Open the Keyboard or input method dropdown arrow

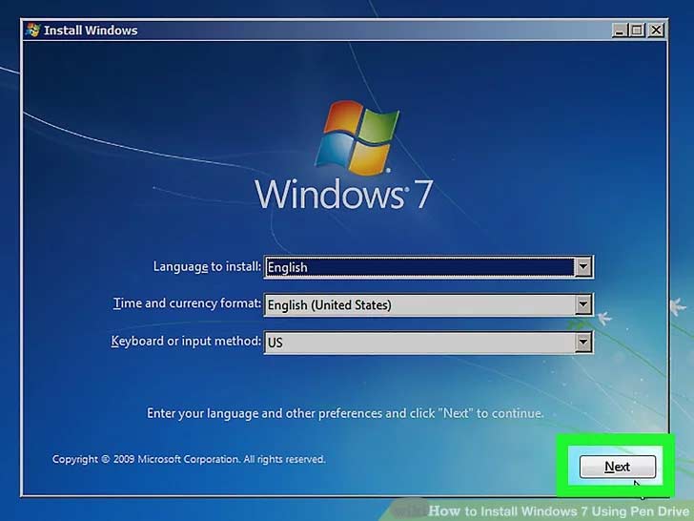[x=582, y=342]
